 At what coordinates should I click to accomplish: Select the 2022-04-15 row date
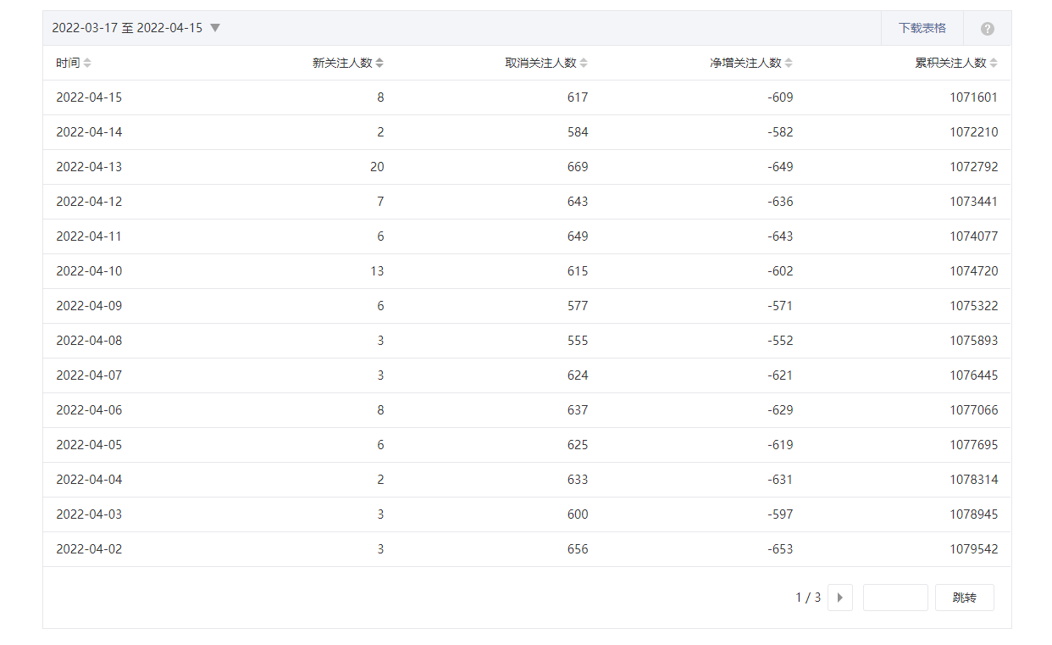[x=89, y=97]
